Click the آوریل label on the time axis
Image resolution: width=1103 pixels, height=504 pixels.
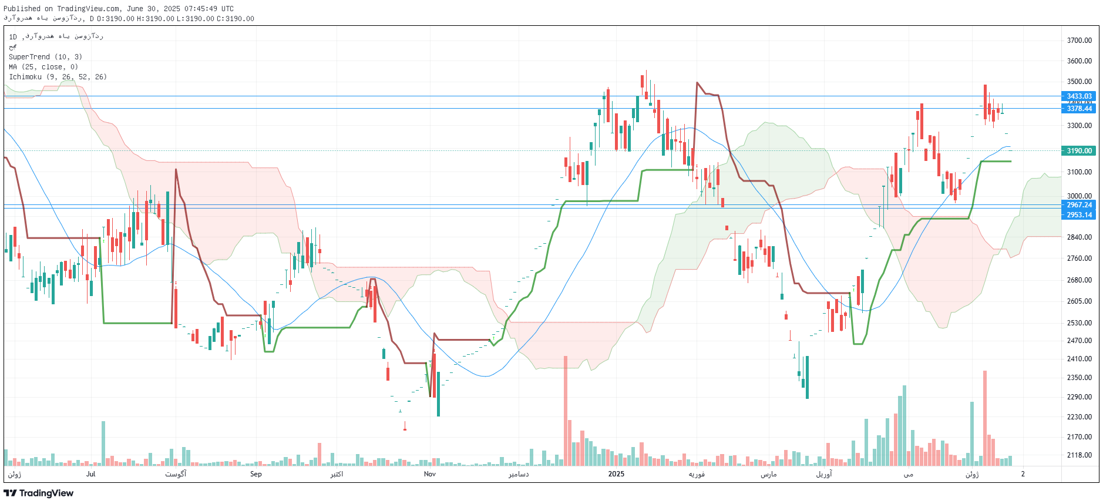pyautogui.click(x=824, y=474)
